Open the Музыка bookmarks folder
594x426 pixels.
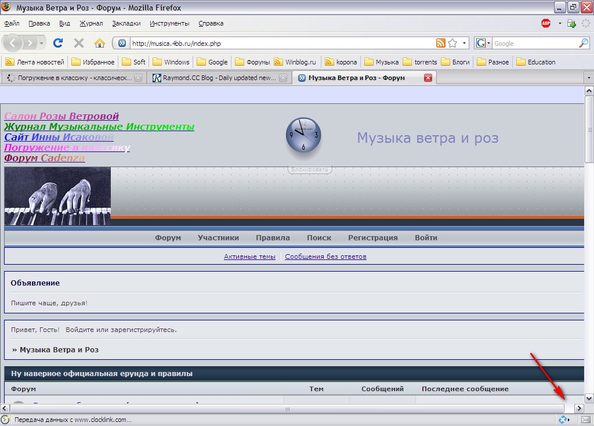click(381, 62)
